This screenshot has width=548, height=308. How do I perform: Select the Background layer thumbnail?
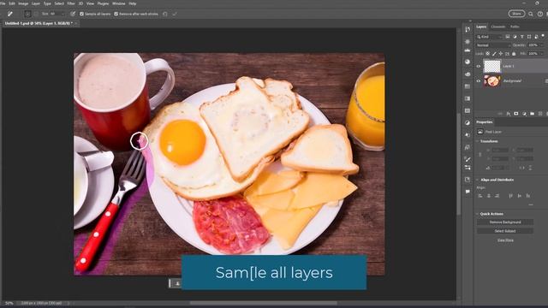click(492, 80)
